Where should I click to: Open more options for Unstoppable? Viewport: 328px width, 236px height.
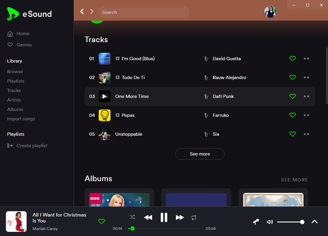coord(307,134)
